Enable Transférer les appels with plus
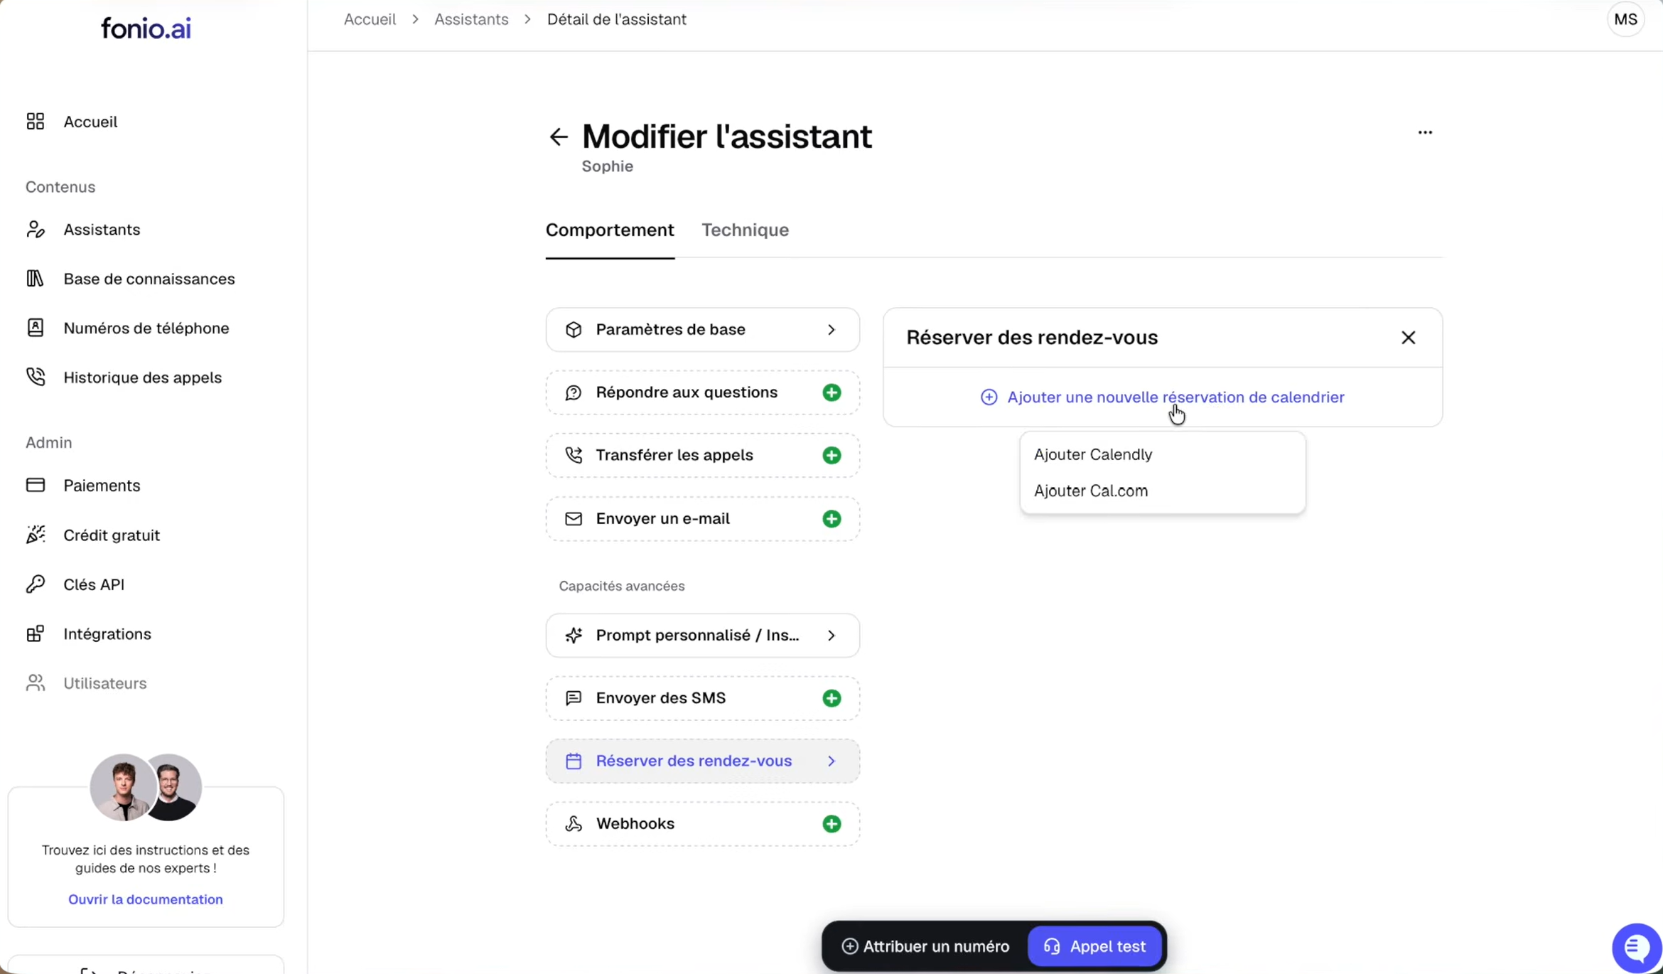Viewport: 1663px width, 974px height. click(x=831, y=456)
